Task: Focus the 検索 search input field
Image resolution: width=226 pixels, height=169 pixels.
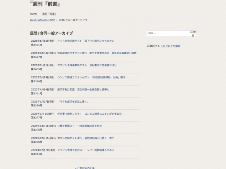Action: (x=168, y=33)
